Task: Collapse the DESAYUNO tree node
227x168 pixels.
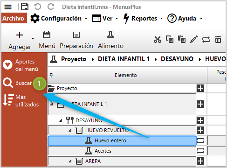Action: (x=61, y=120)
